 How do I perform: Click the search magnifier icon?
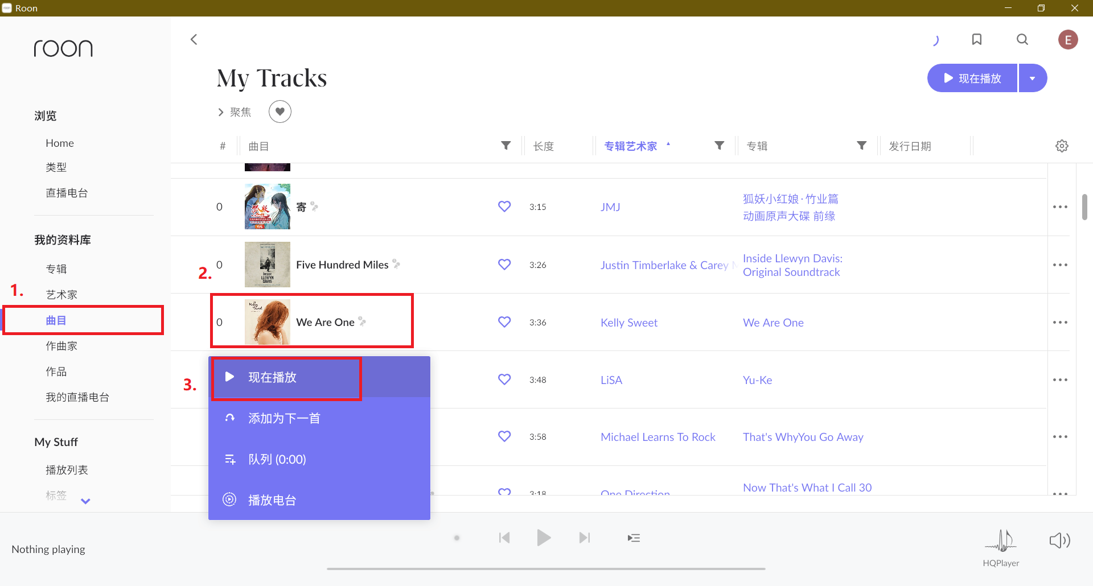(x=1022, y=39)
